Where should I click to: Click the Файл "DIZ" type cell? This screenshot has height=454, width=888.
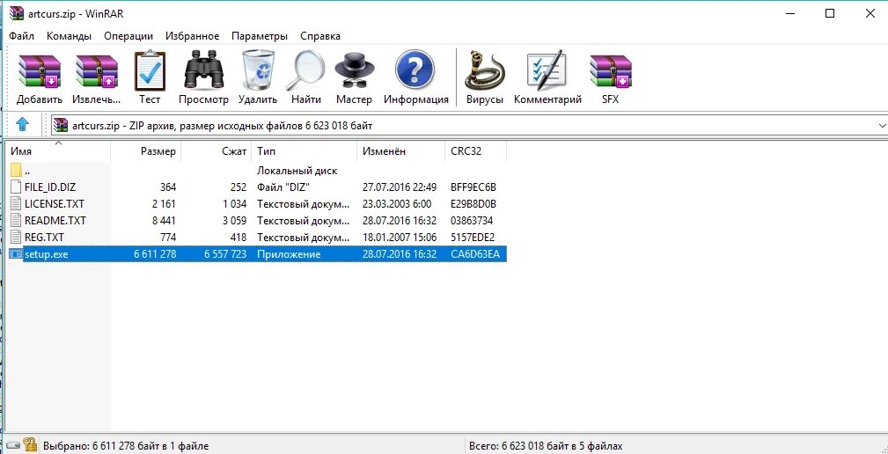[x=283, y=187]
